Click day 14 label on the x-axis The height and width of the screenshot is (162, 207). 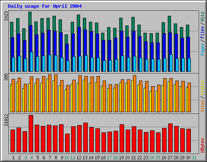click(x=91, y=158)
